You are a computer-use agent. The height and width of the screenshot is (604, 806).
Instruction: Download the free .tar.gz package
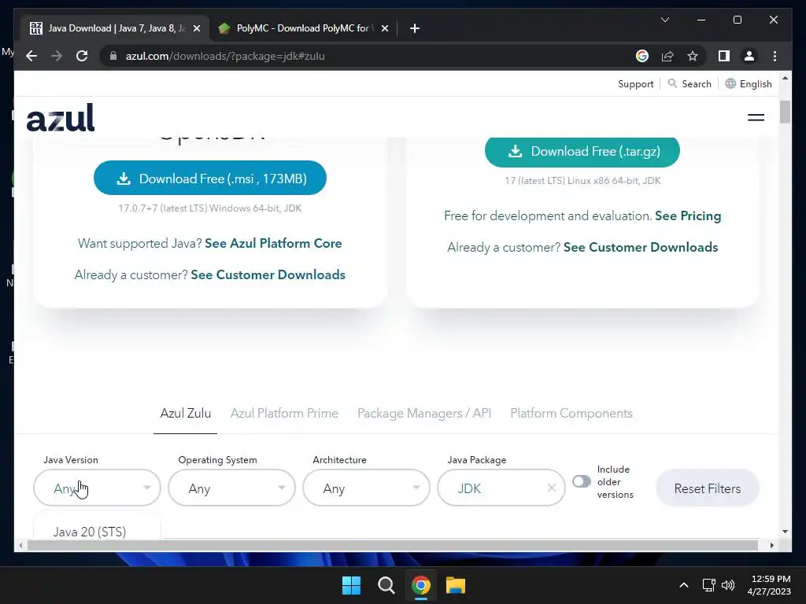click(x=582, y=152)
